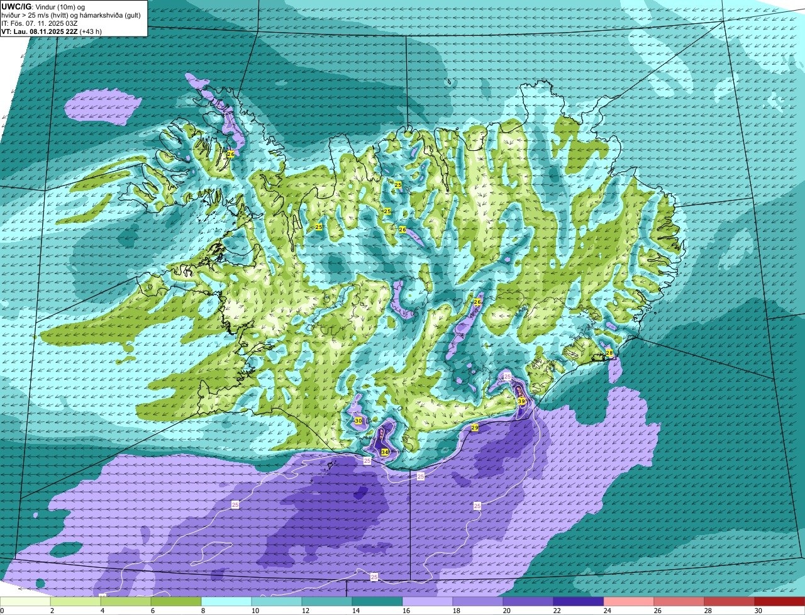Click the 24–26 m/s light pink legend swatch
This screenshot has width=805, height=615.
point(629,601)
